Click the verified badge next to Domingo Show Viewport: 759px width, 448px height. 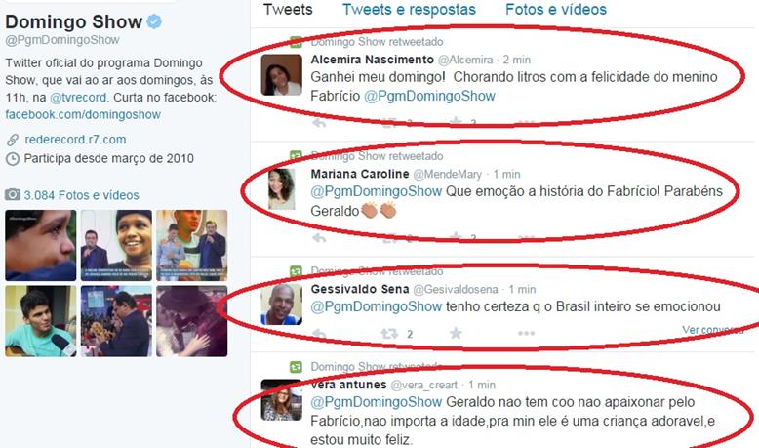click(x=154, y=21)
